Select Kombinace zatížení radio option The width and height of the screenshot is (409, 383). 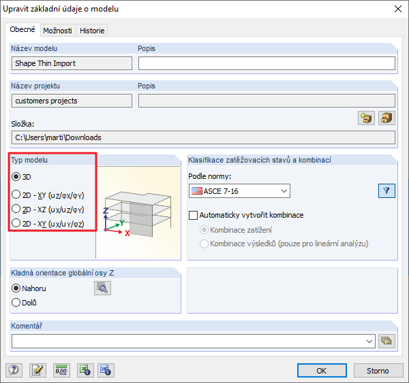tap(204, 230)
